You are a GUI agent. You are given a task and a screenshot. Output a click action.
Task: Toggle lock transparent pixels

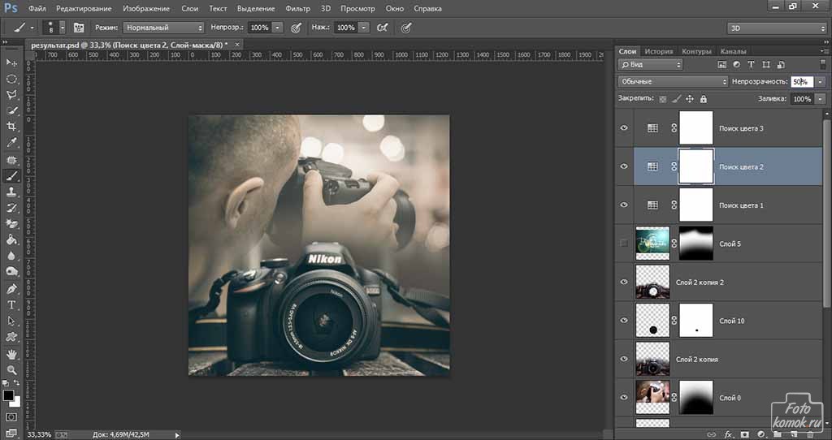pyautogui.click(x=662, y=98)
